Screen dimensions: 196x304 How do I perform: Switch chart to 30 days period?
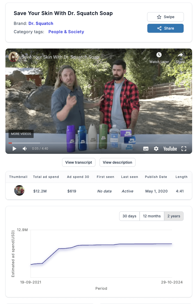[129, 216]
